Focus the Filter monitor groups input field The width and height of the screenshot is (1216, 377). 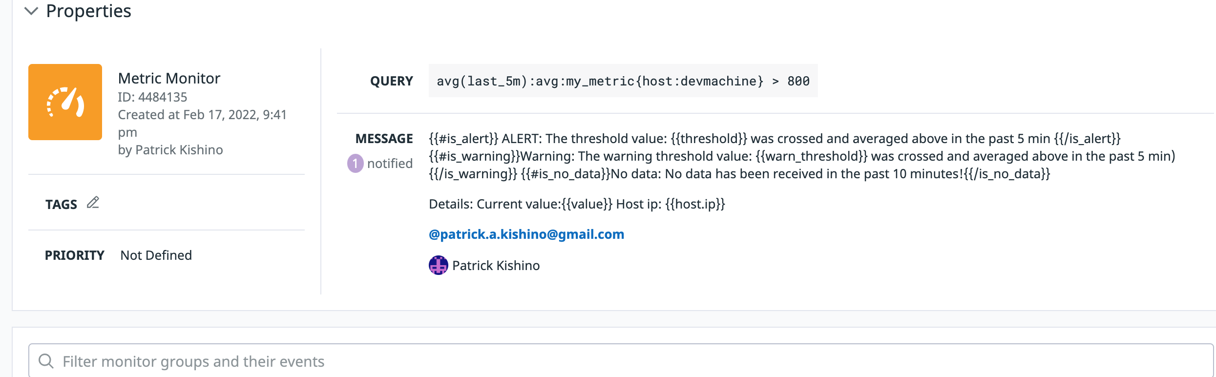(x=620, y=361)
